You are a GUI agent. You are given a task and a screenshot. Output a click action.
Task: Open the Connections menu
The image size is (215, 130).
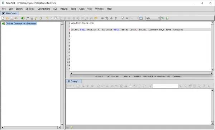click(x=44, y=9)
